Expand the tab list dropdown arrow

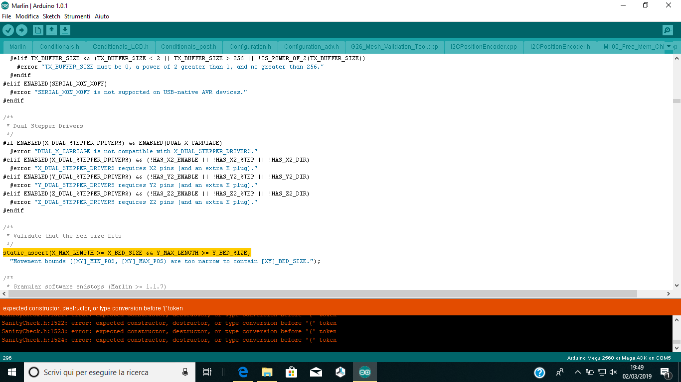(669, 46)
